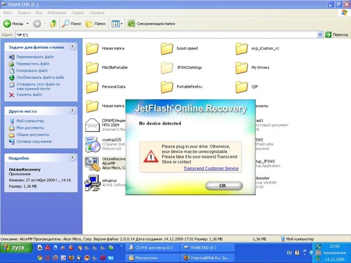
Task: Select the setuprus installer icon
Action: pyautogui.click(x=92, y=183)
